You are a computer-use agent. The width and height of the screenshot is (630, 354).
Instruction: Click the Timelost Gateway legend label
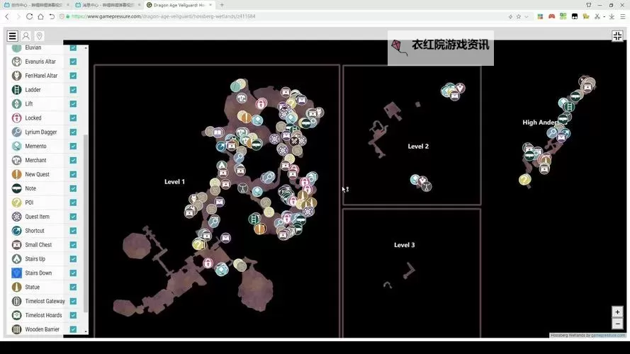click(x=45, y=301)
